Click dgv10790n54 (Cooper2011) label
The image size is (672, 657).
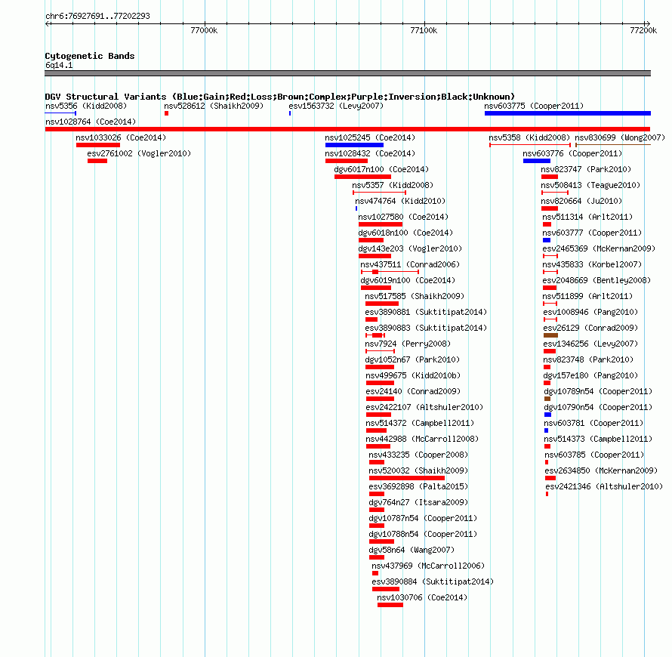(x=598, y=407)
